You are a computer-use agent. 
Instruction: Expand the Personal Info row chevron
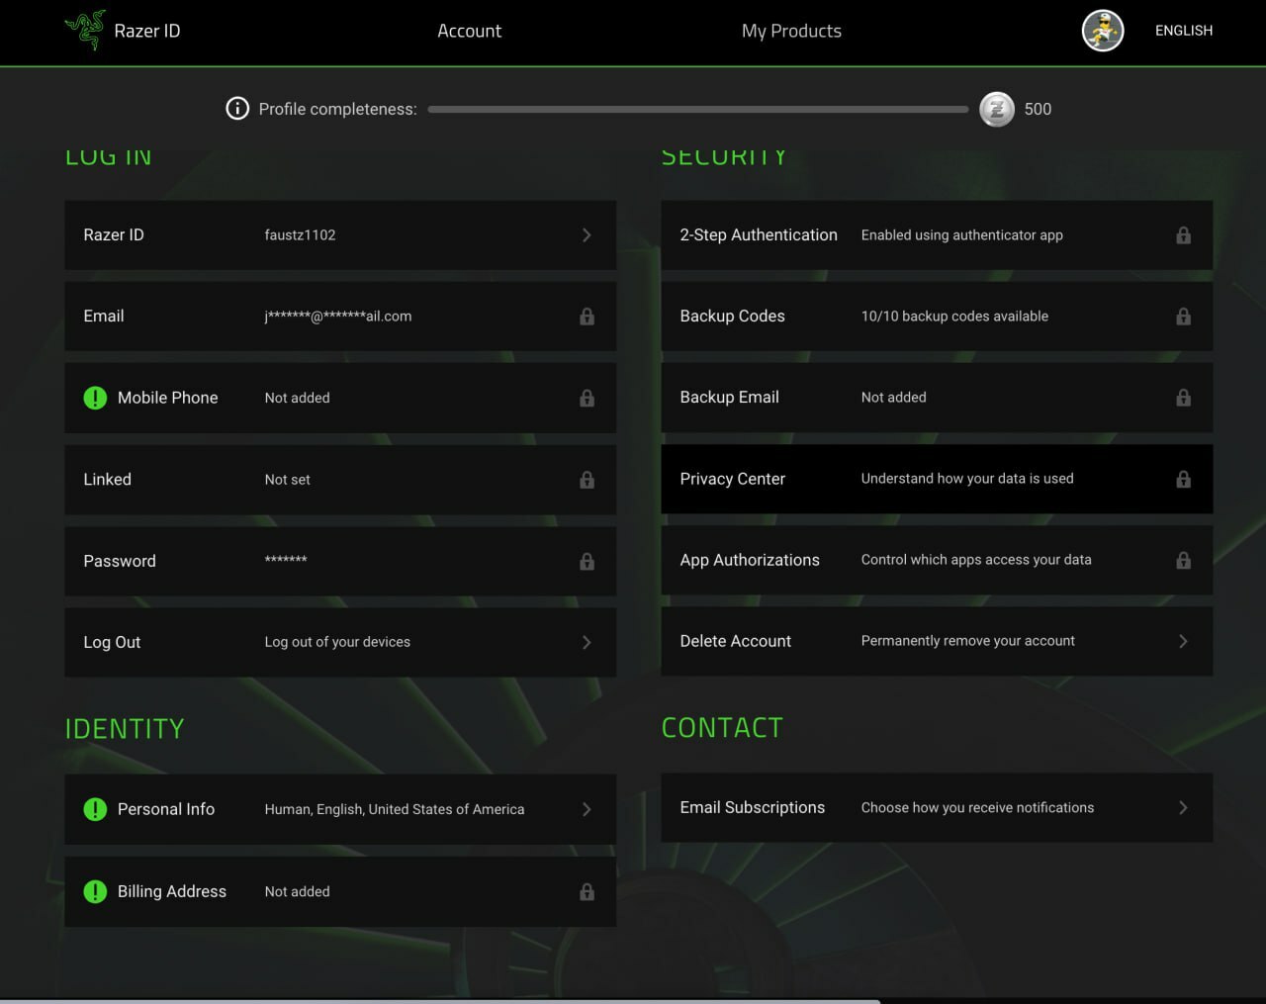587,809
